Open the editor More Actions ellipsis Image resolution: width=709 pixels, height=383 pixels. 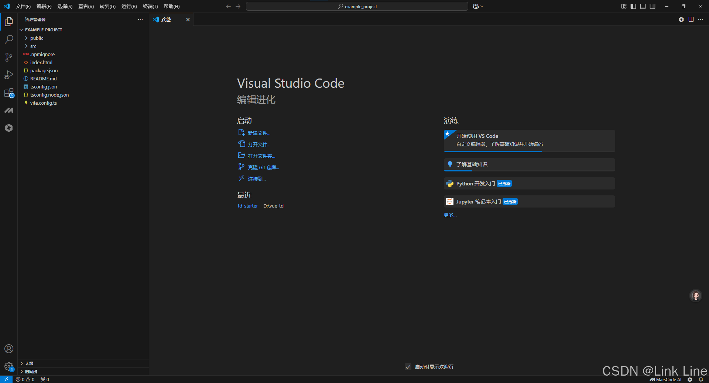(x=701, y=20)
